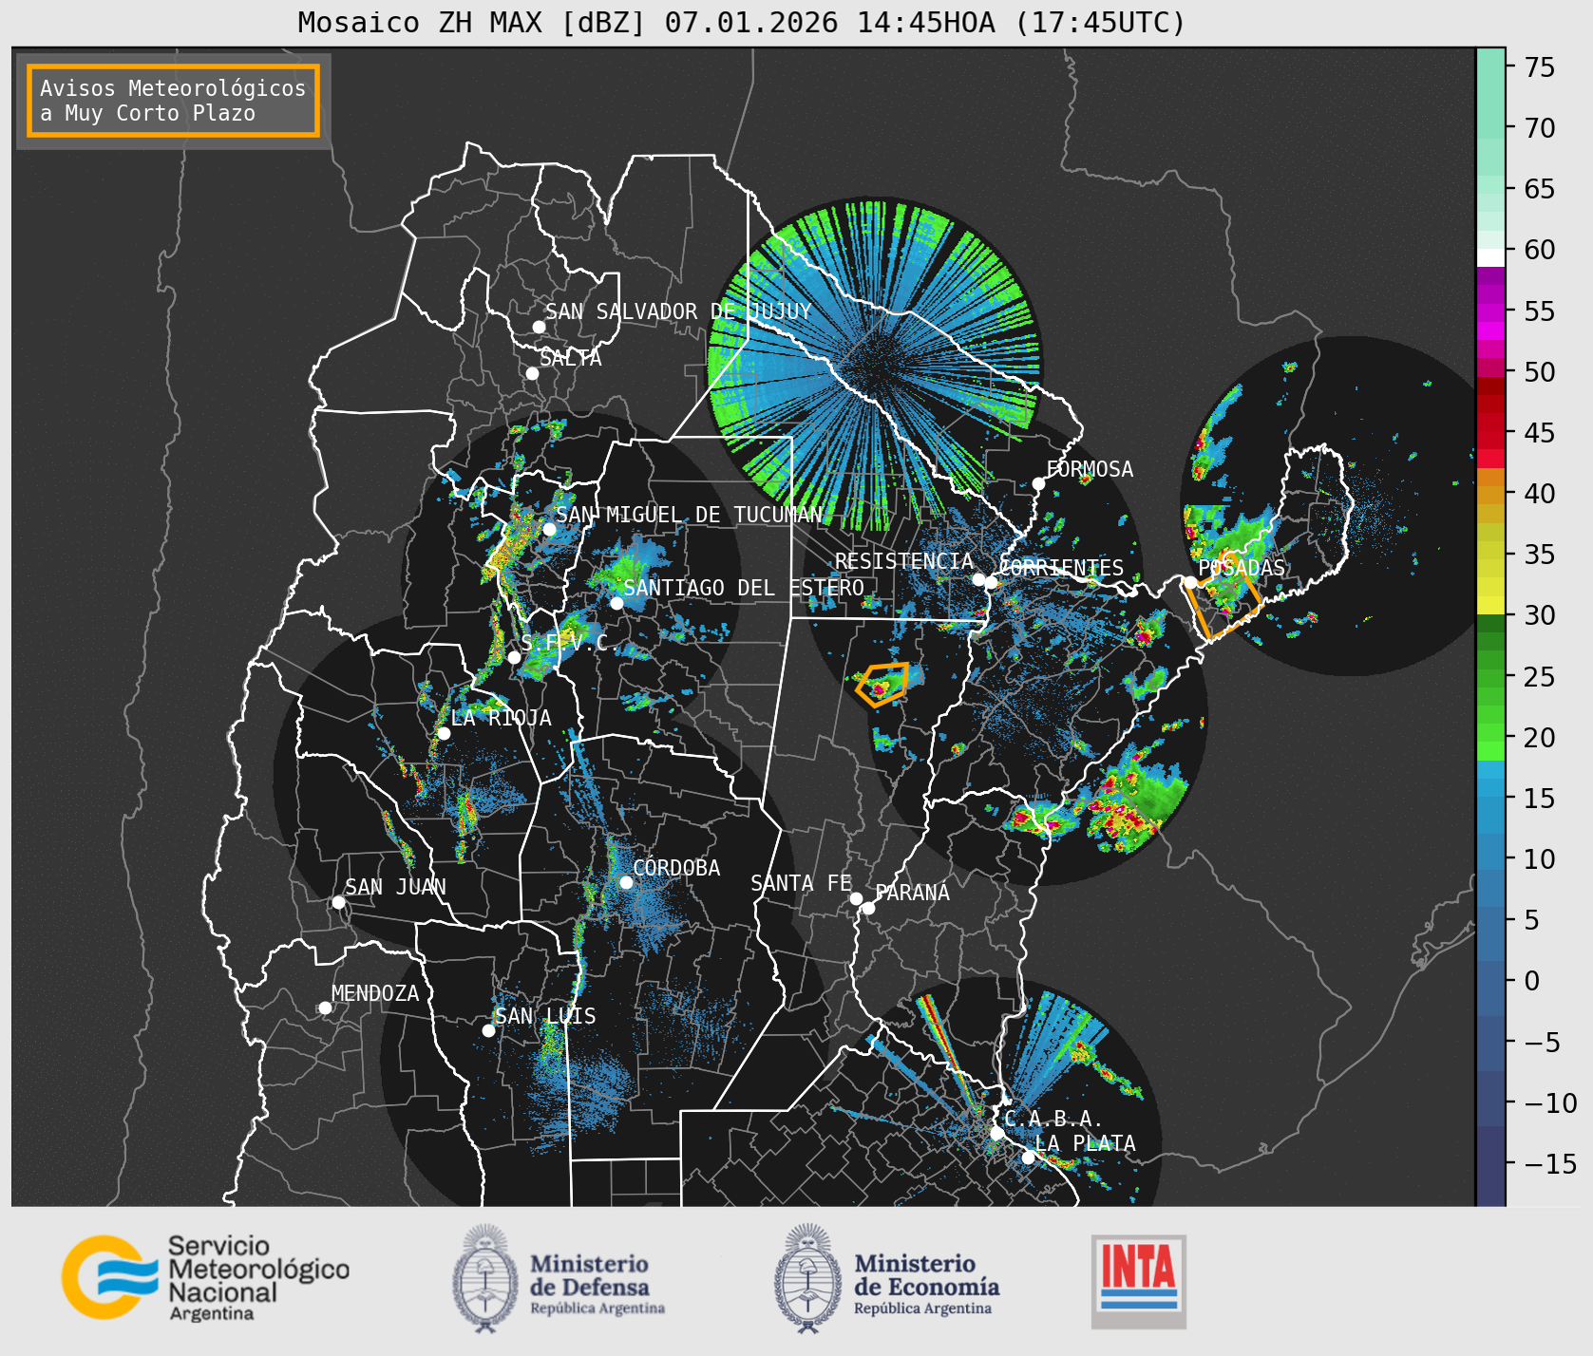Click the LA PLATA city label
1593x1356 pixels.
[x=1085, y=1143]
